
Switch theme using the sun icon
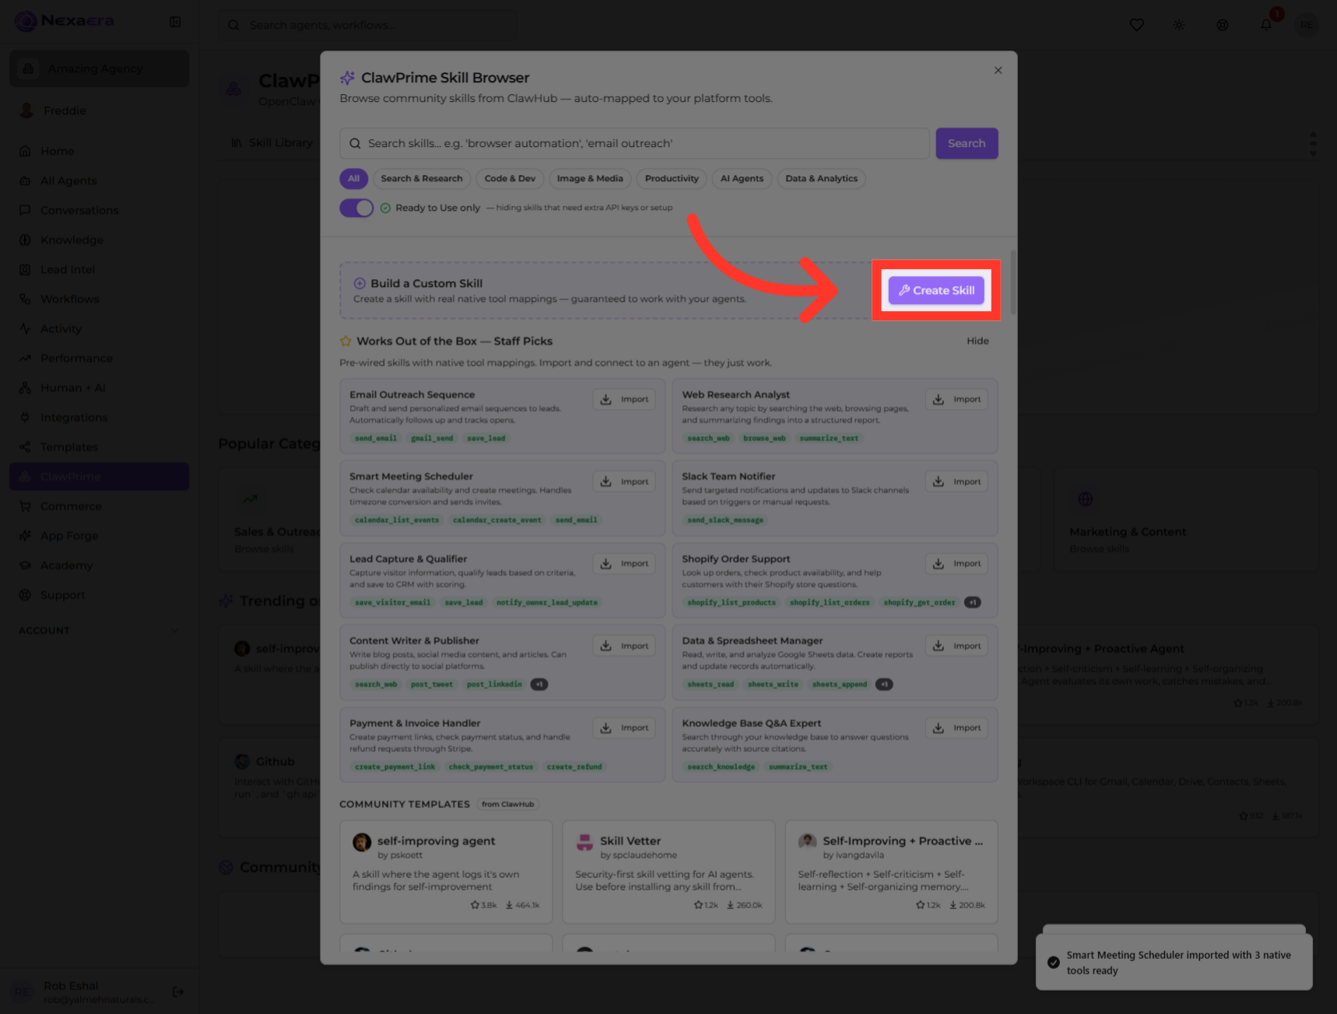point(1179,25)
